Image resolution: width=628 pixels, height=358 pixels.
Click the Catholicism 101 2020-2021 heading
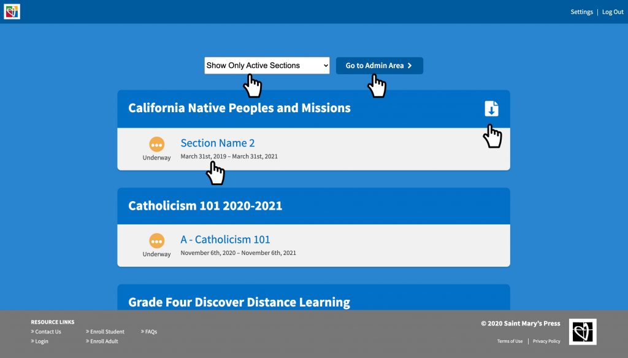(205, 206)
